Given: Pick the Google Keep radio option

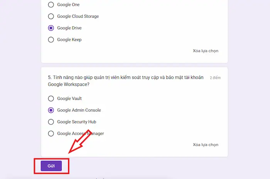Looking at the screenshot, I should [51, 40].
